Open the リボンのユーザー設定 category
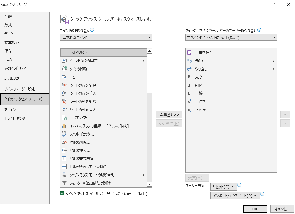Viewport: 295px width, 214px height. click(x=25, y=89)
